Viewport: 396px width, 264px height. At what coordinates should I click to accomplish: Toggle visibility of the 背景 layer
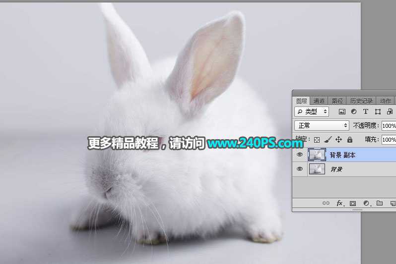click(299, 169)
